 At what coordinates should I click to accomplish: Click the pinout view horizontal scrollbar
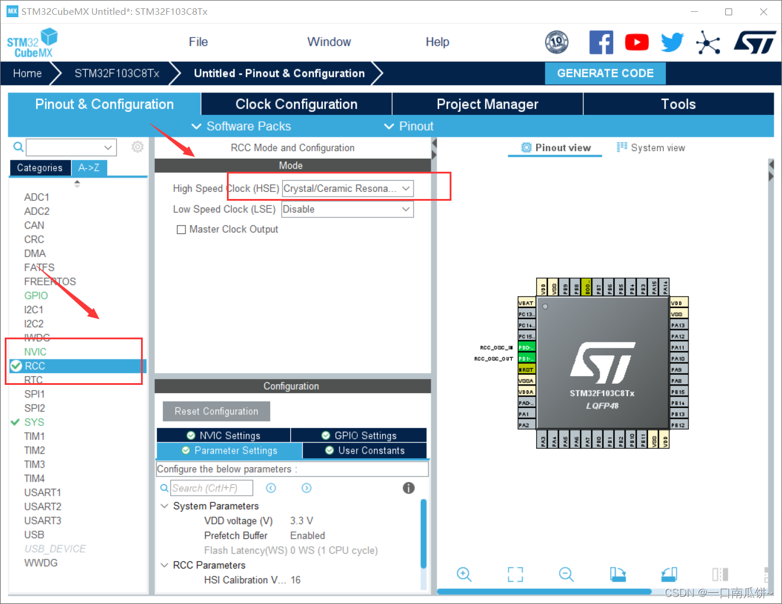(544, 591)
